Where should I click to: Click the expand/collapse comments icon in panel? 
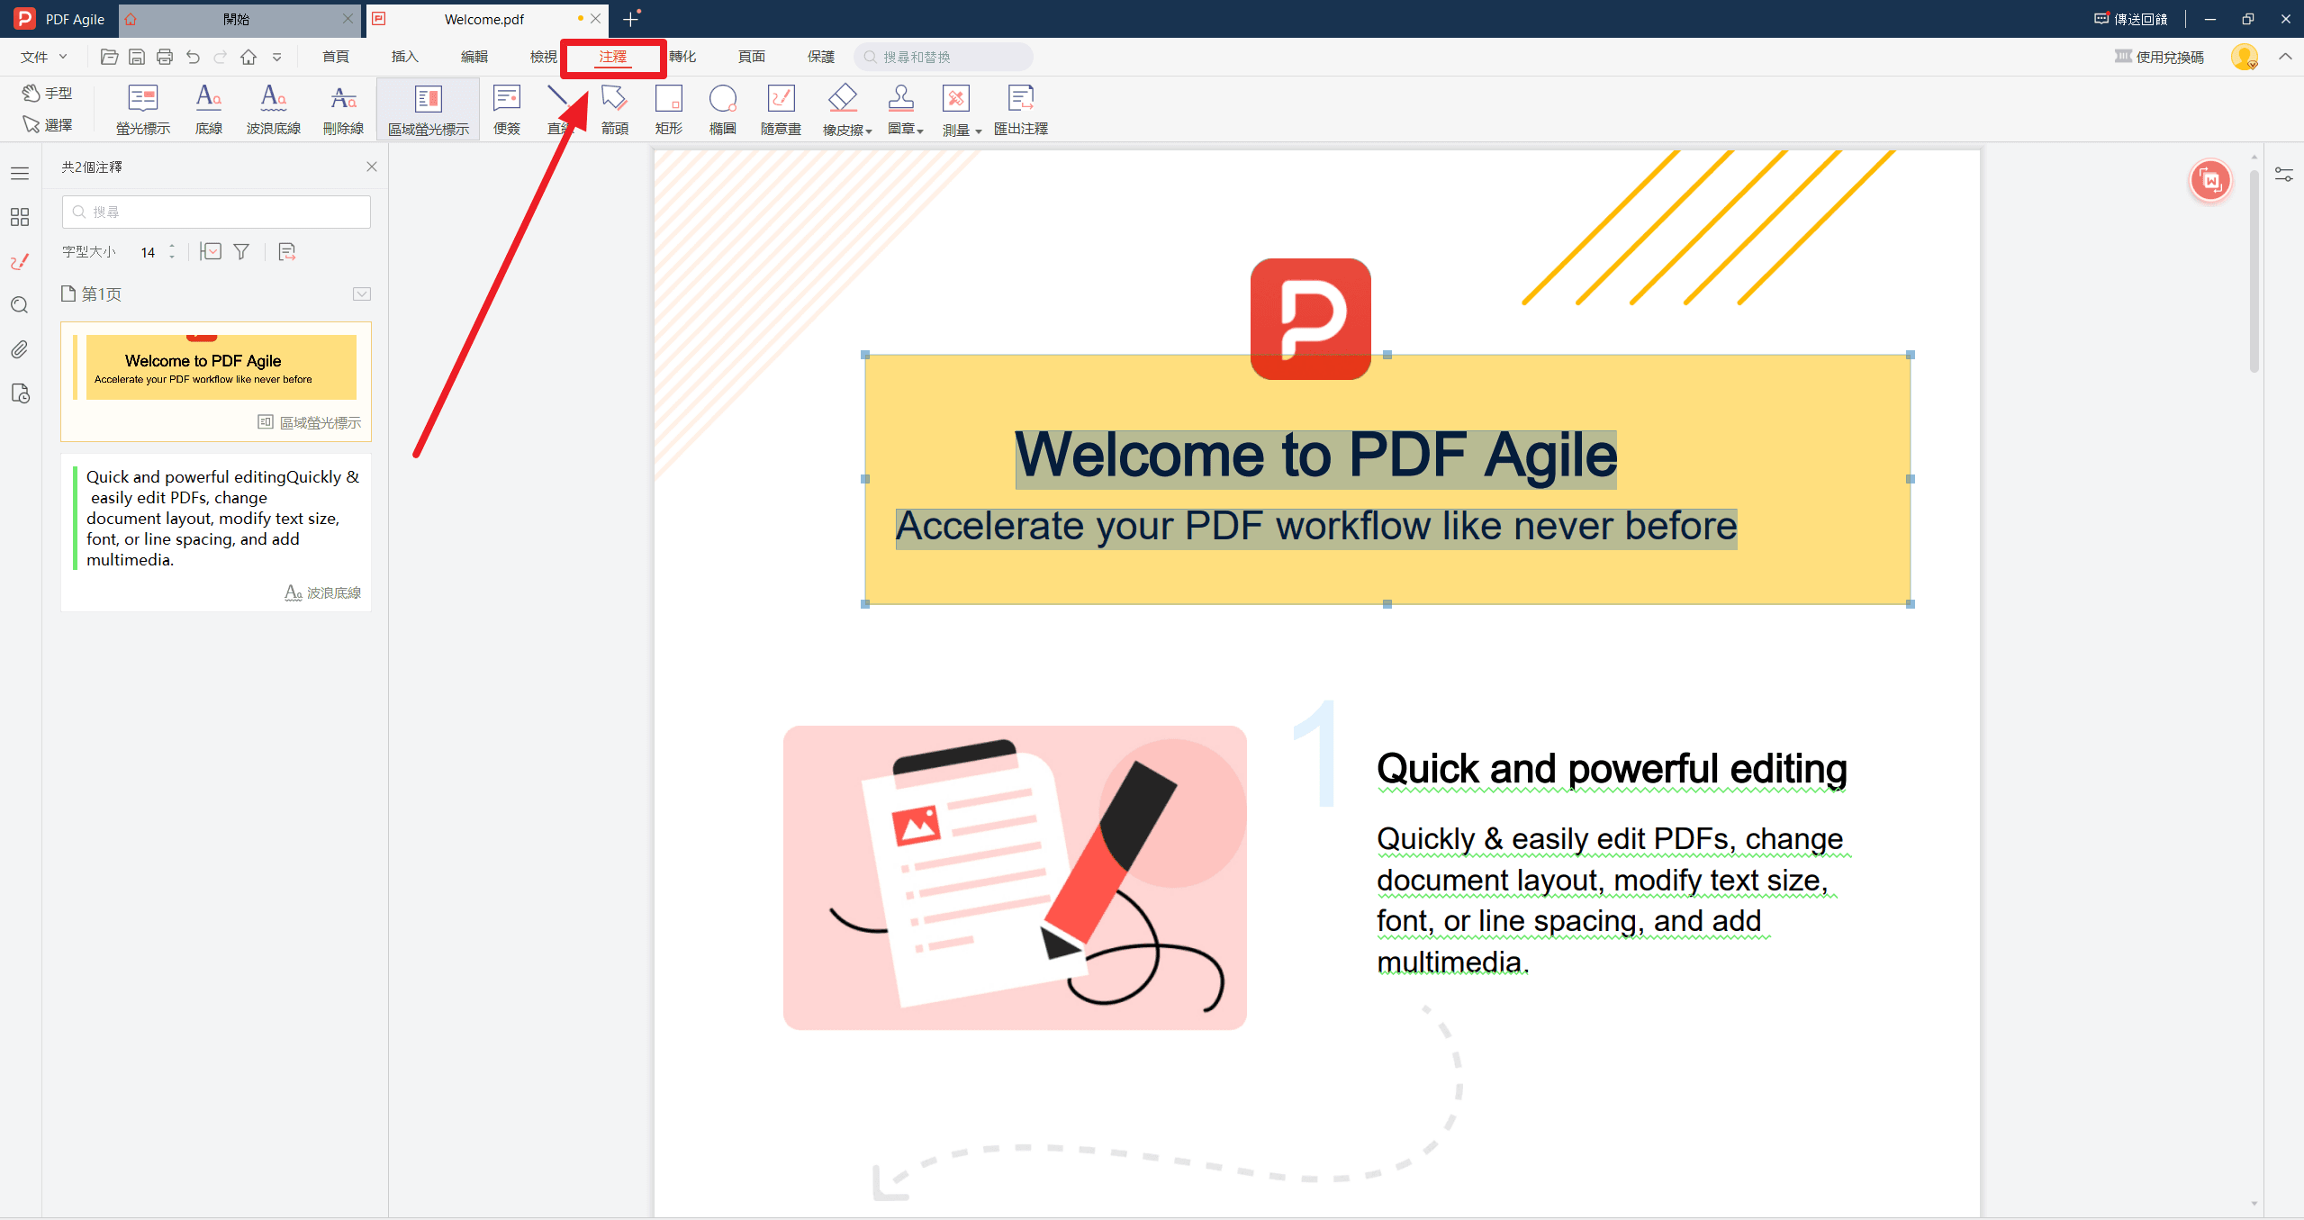(x=211, y=251)
